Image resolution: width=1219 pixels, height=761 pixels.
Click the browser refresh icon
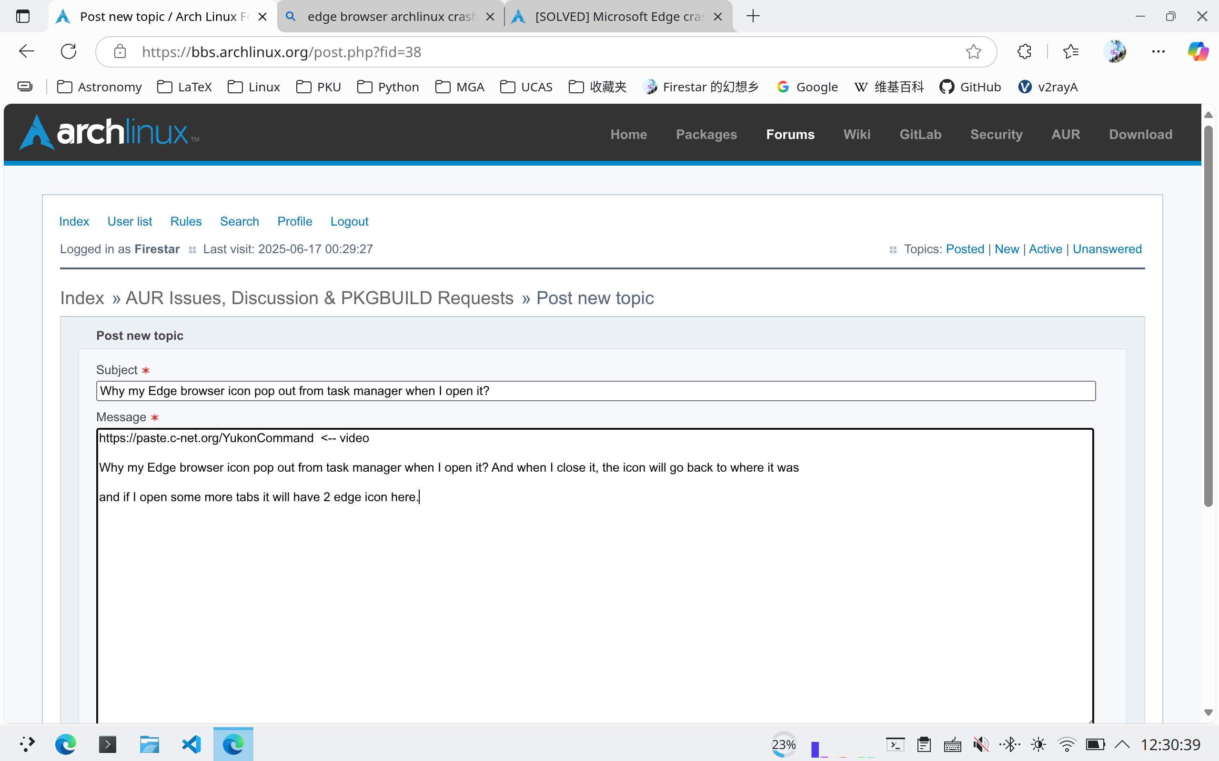(69, 51)
